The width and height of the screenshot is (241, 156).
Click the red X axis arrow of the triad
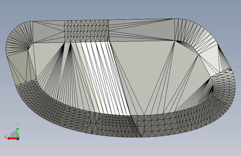(x=12, y=139)
